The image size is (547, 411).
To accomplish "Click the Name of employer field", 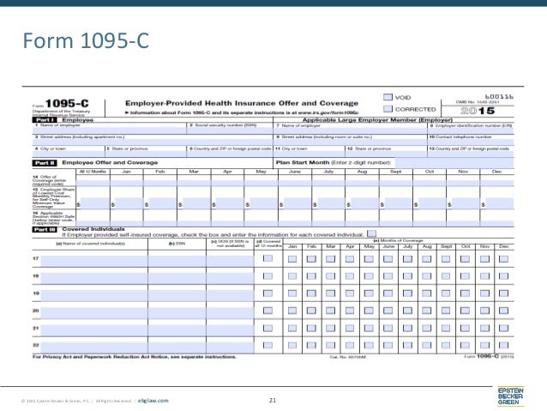I will point(350,131).
